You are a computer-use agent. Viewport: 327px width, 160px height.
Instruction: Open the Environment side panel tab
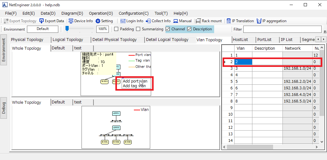[x=4, y=52]
